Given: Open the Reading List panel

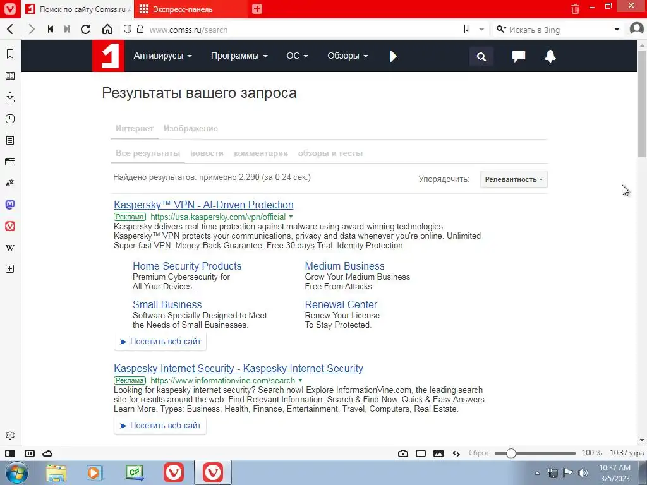Looking at the screenshot, I should [10, 76].
